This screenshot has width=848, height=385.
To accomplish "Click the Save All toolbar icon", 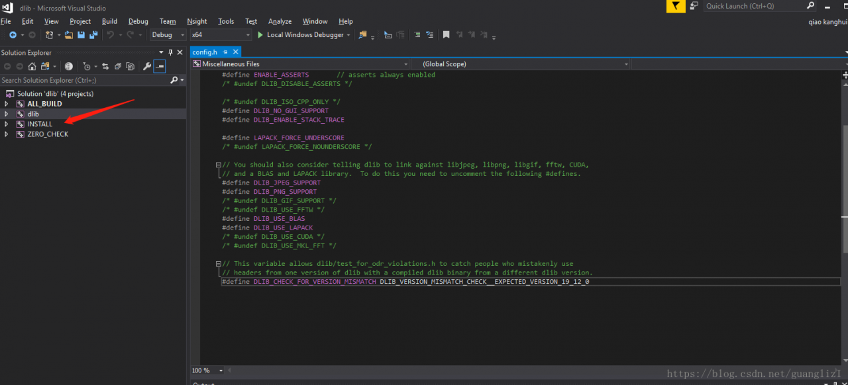I will click(x=93, y=35).
